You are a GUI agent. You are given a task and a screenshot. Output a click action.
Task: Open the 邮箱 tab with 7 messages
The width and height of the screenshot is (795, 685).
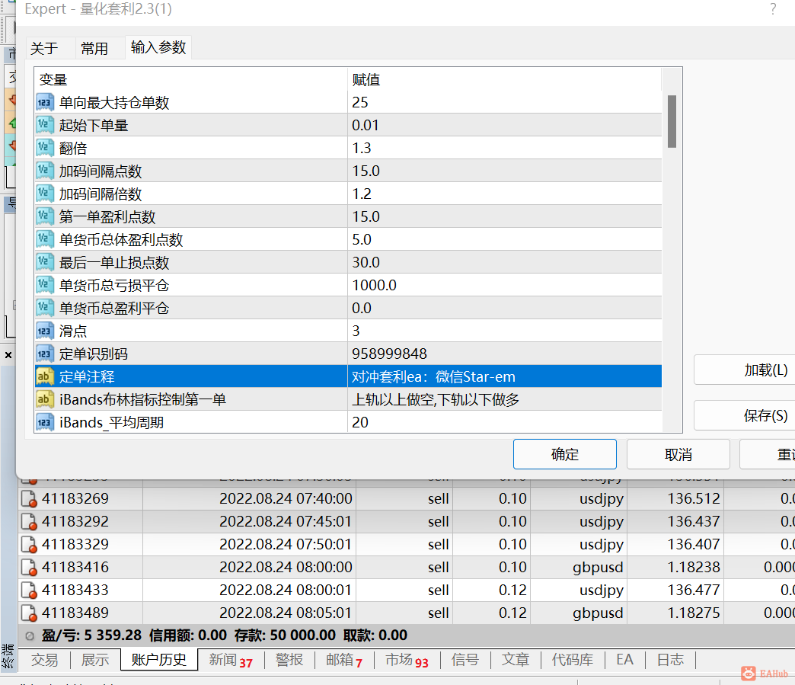tap(344, 660)
